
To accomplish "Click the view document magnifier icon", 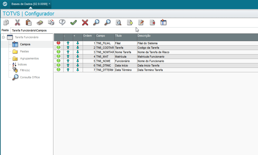I will pyautogui.click(x=119, y=23).
